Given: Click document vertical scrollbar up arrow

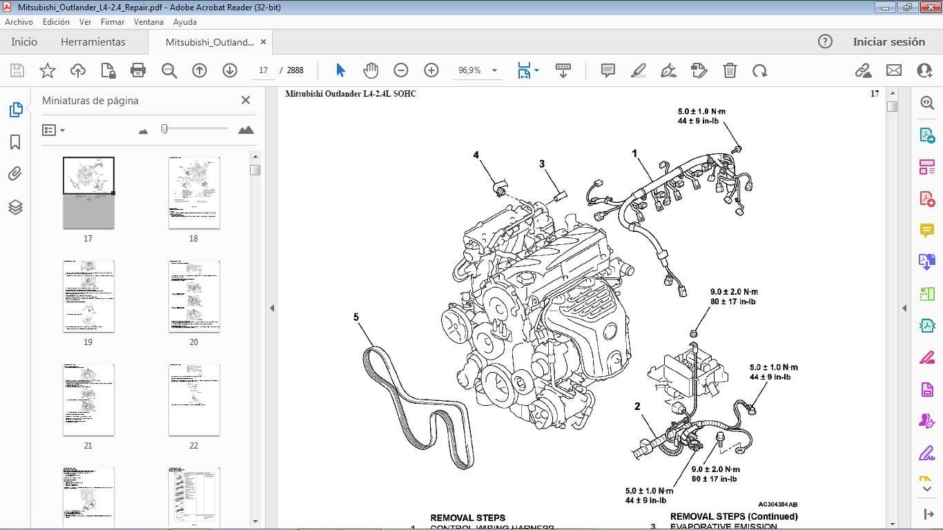Looking at the screenshot, I should 892,93.
